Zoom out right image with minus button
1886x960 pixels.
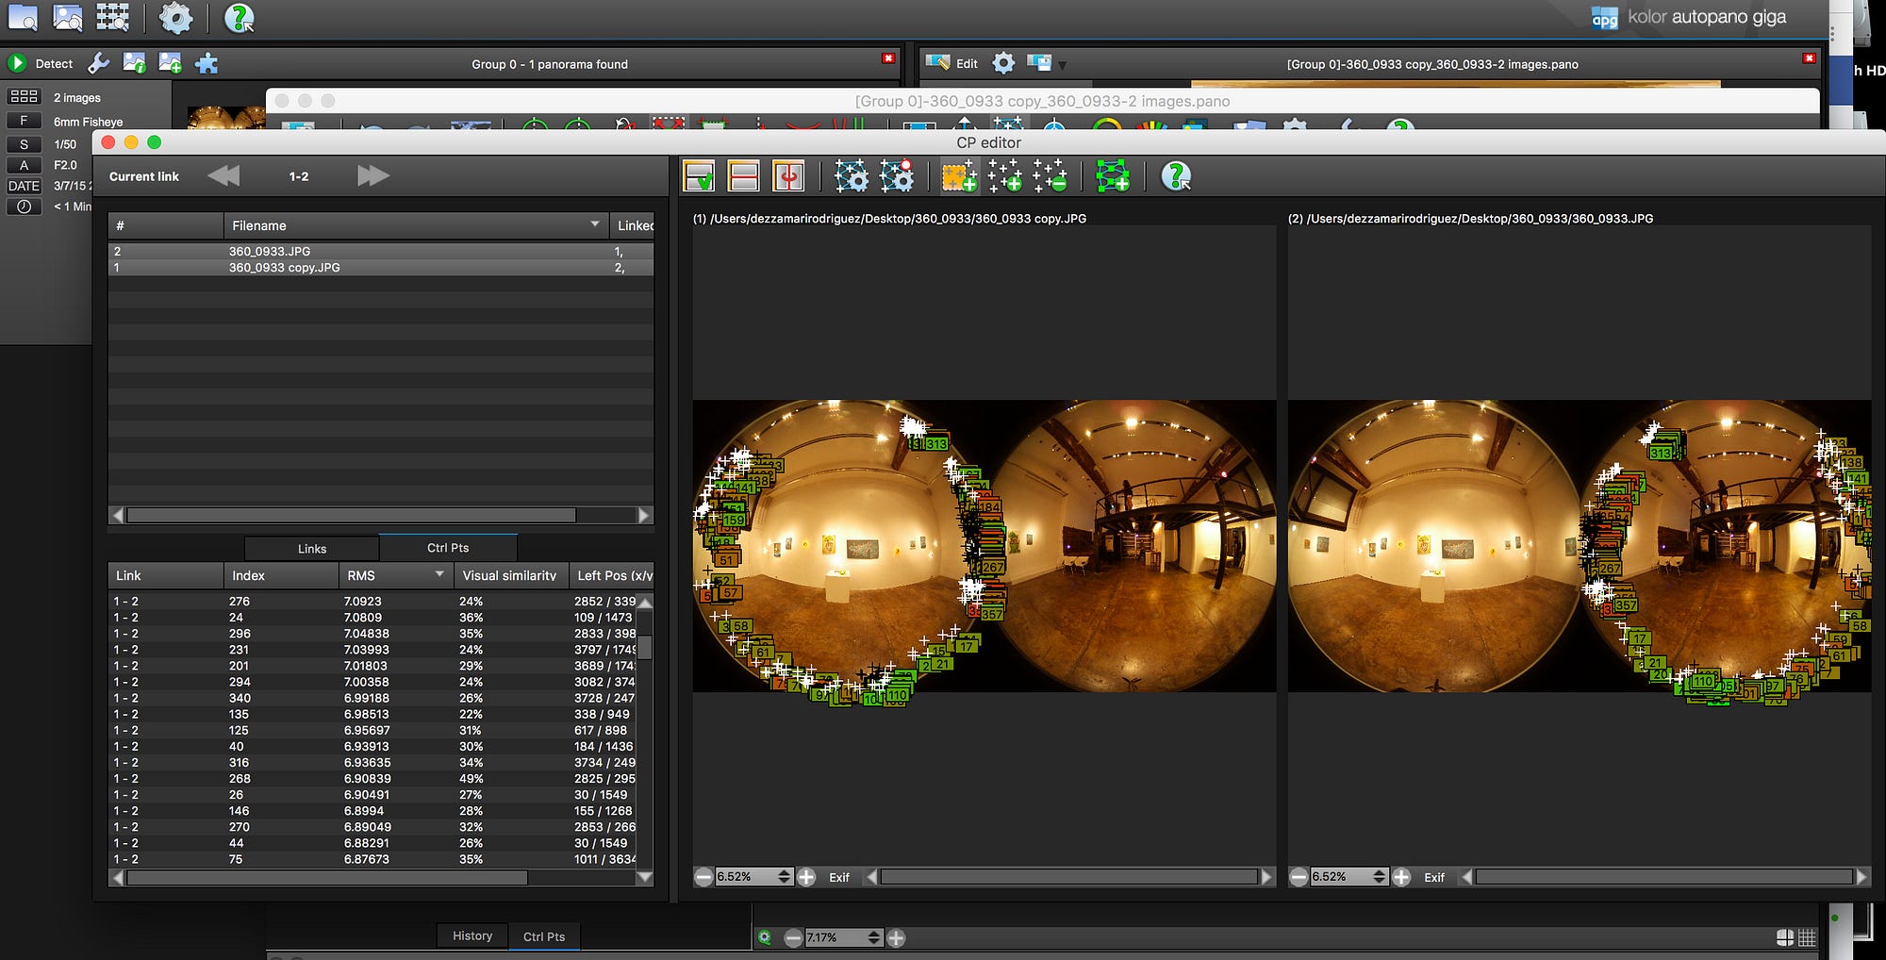click(1299, 877)
